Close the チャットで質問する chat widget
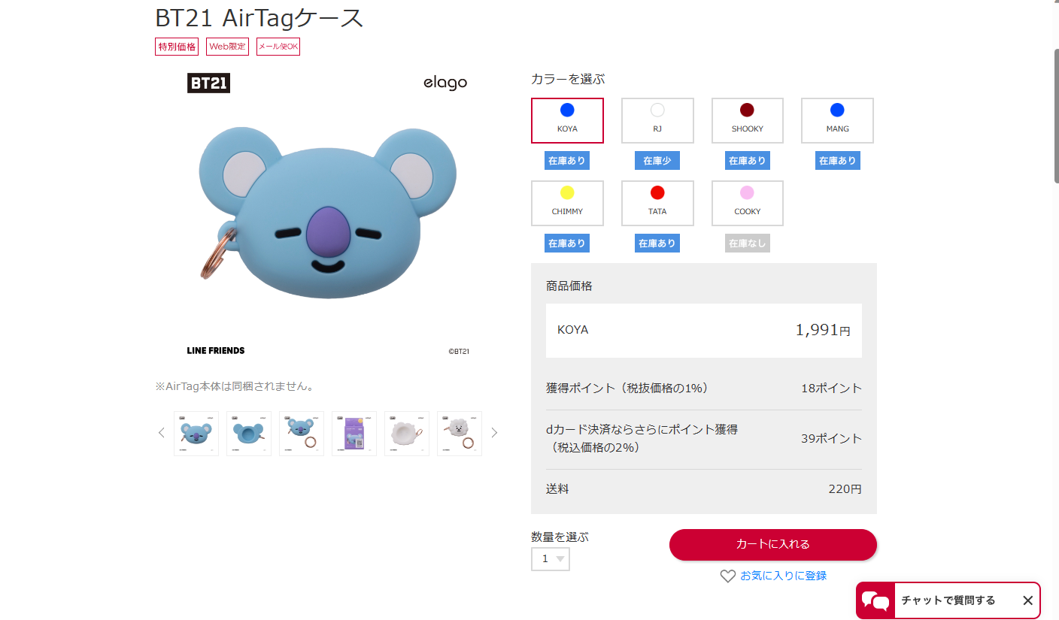The height and width of the screenshot is (620, 1059). pyautogui.click(x=1027, y=600)
